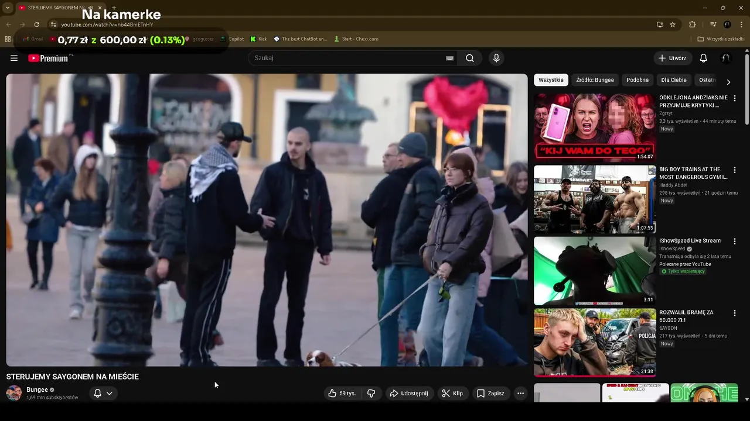Open Bungee channel avatar
This screenshot has height=421, width=750.
(x=14, y=393)
